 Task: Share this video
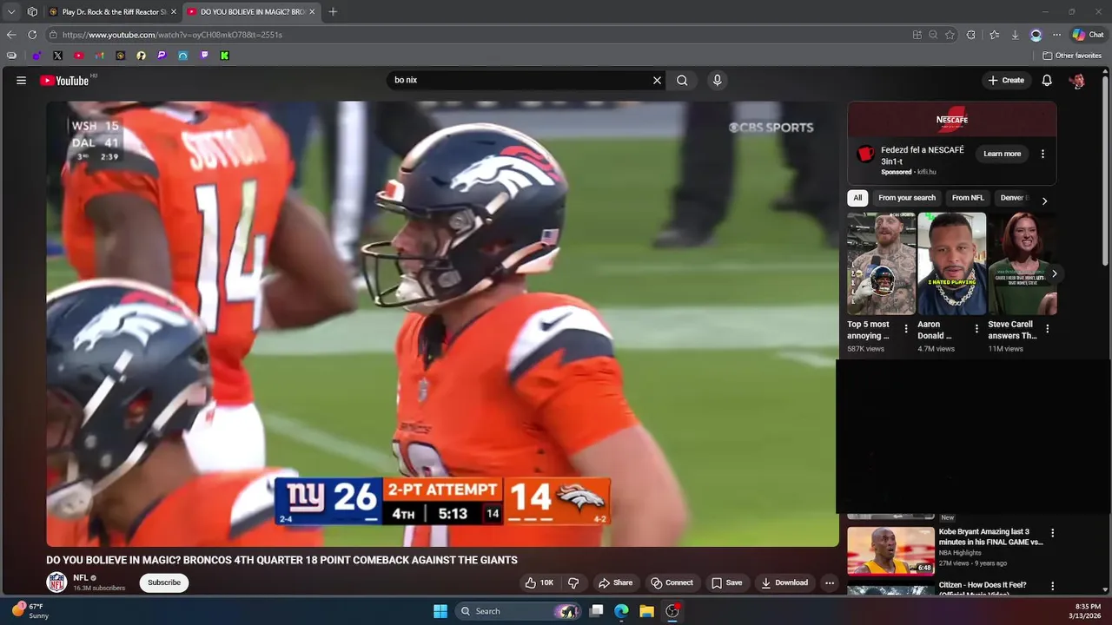tap(614, 582)
